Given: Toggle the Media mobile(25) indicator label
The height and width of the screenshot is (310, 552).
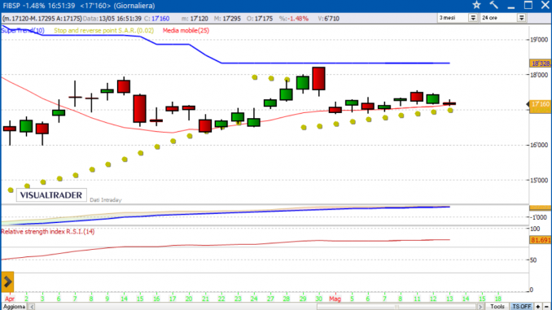Looking at the screenshot, I should click(x=186, y=31).
